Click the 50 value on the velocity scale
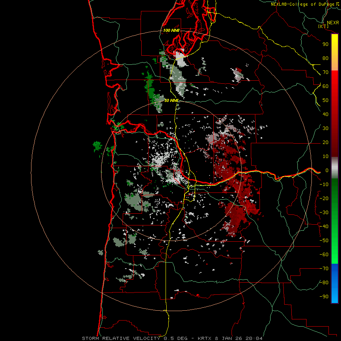Image resolution: width=341 pixels, height=341 pixels. point(325,100)
